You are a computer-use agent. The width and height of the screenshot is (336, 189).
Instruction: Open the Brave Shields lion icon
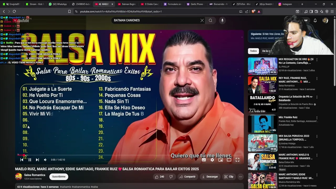pyautogui.click(x=253, y=12)
